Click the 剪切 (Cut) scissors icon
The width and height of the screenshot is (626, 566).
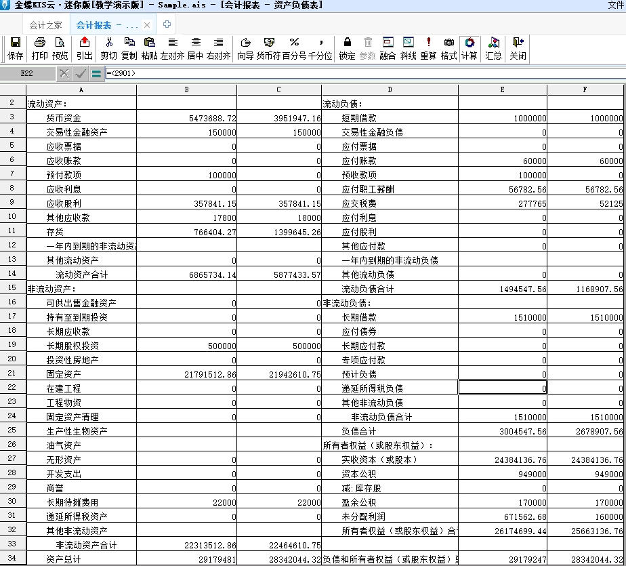pos(108,48)
